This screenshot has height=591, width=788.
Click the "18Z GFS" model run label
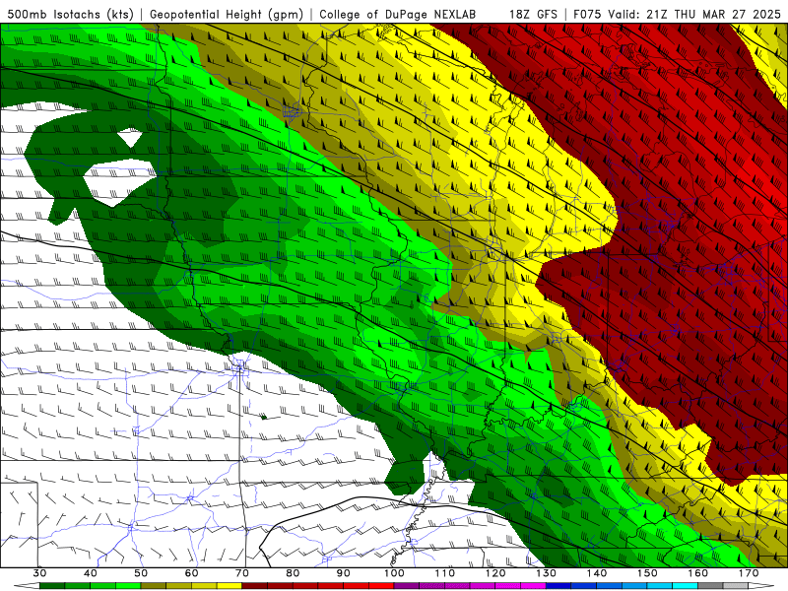[533, 14]
